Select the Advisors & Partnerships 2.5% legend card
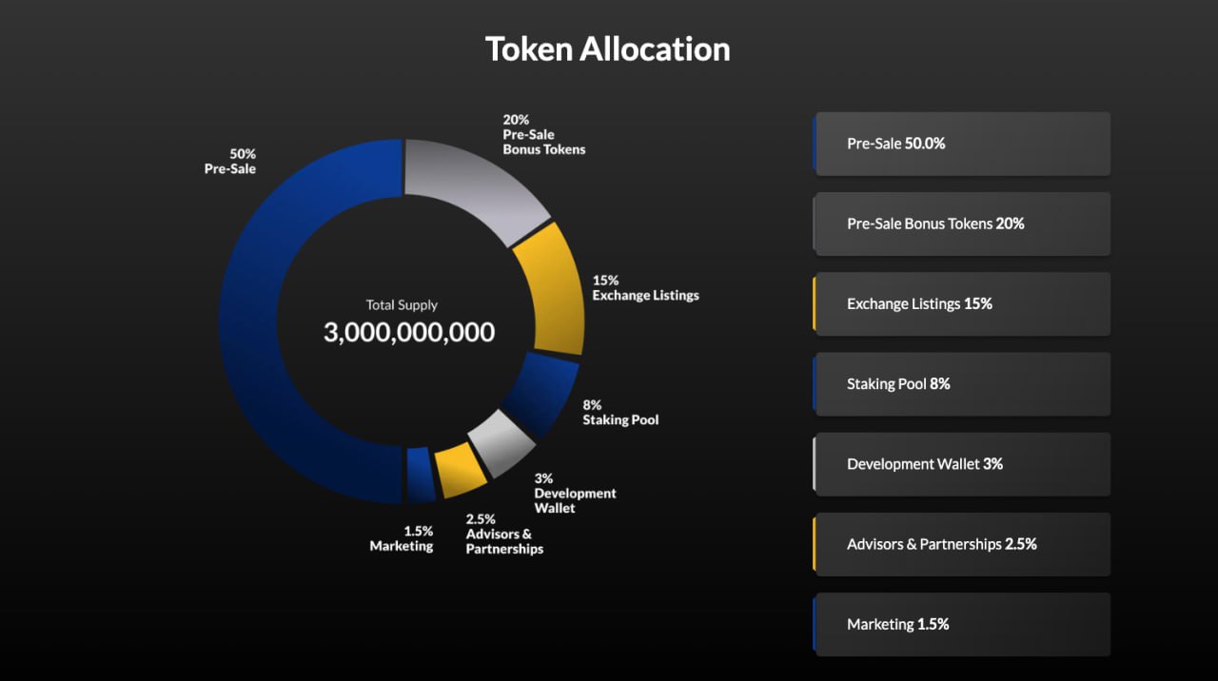 [x=962, y=544]
